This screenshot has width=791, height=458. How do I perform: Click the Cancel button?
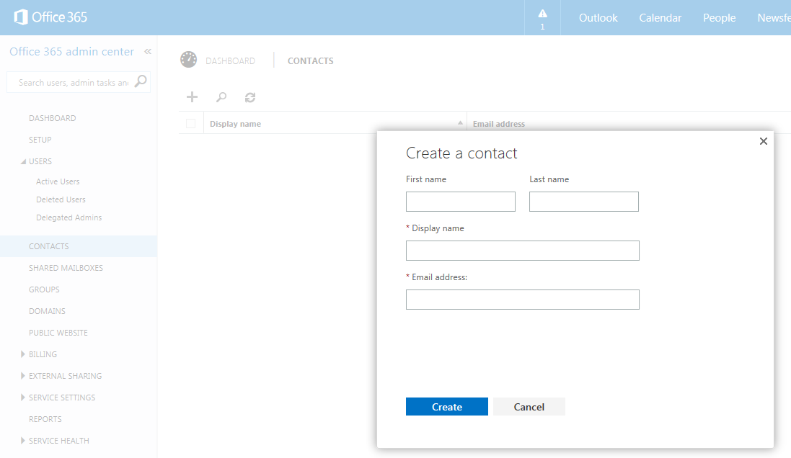[x=529, y=407]
